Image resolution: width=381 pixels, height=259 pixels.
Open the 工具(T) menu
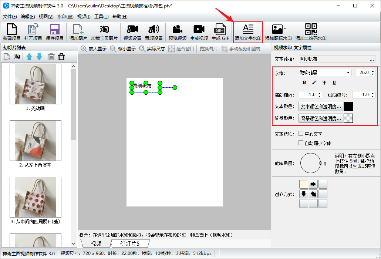[101, 17]
